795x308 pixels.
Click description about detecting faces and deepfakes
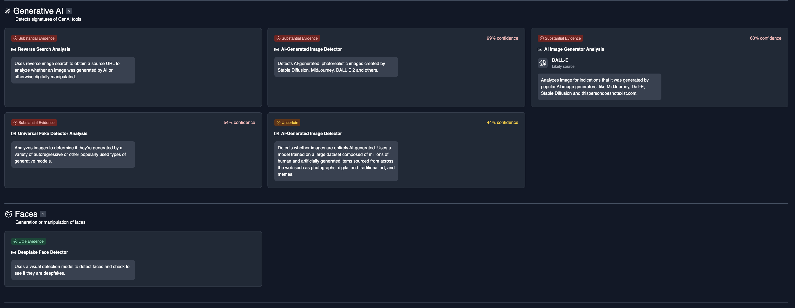click(x=73, y=270)
